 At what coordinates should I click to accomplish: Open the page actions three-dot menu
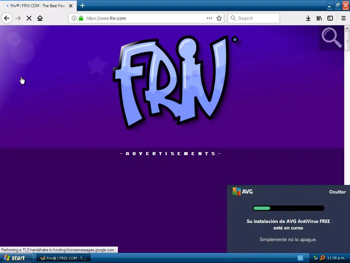click(210, 18)
